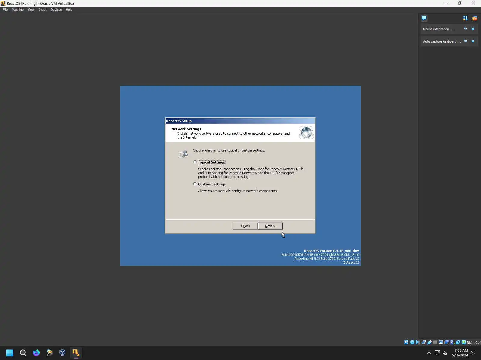Click the muted volume icon in system tray
The width and height of the screenshot is (481, 360).
point(445,353)
